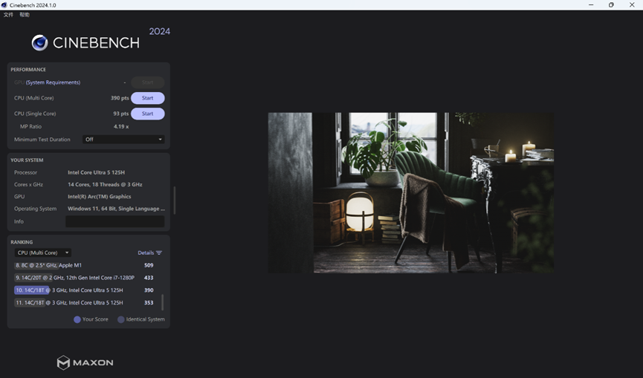Open the 帮助 (Help) menu
Viewport: 643px width, 378px height.
pos(25,15)
